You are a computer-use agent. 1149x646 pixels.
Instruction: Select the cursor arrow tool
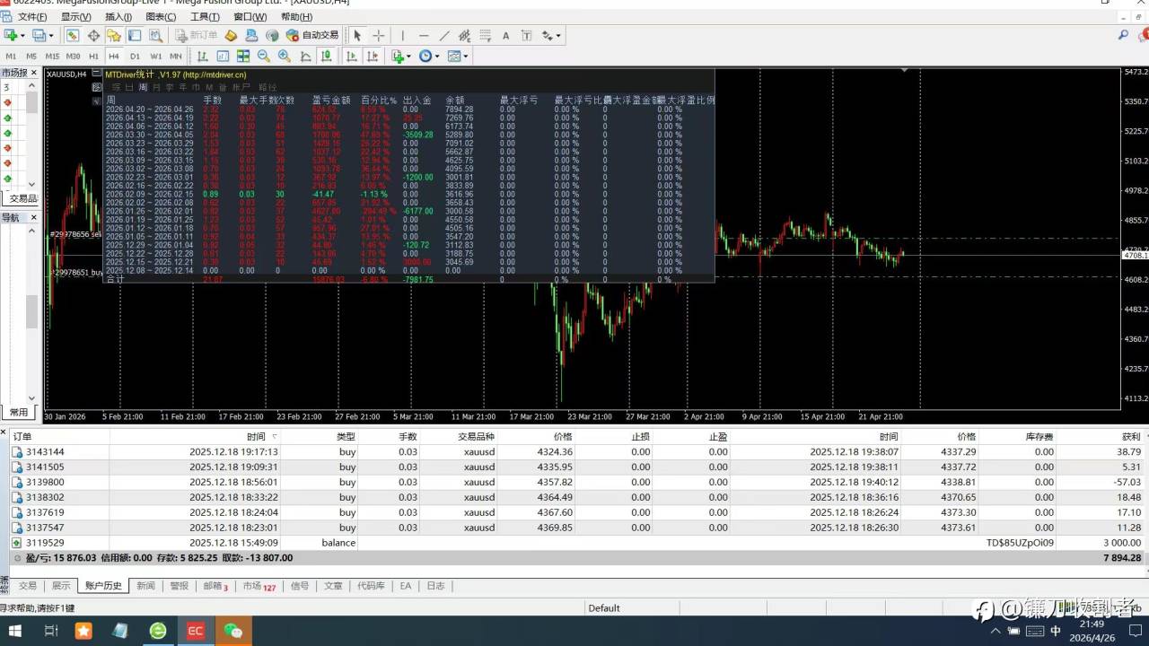click(x=357, y=35)
